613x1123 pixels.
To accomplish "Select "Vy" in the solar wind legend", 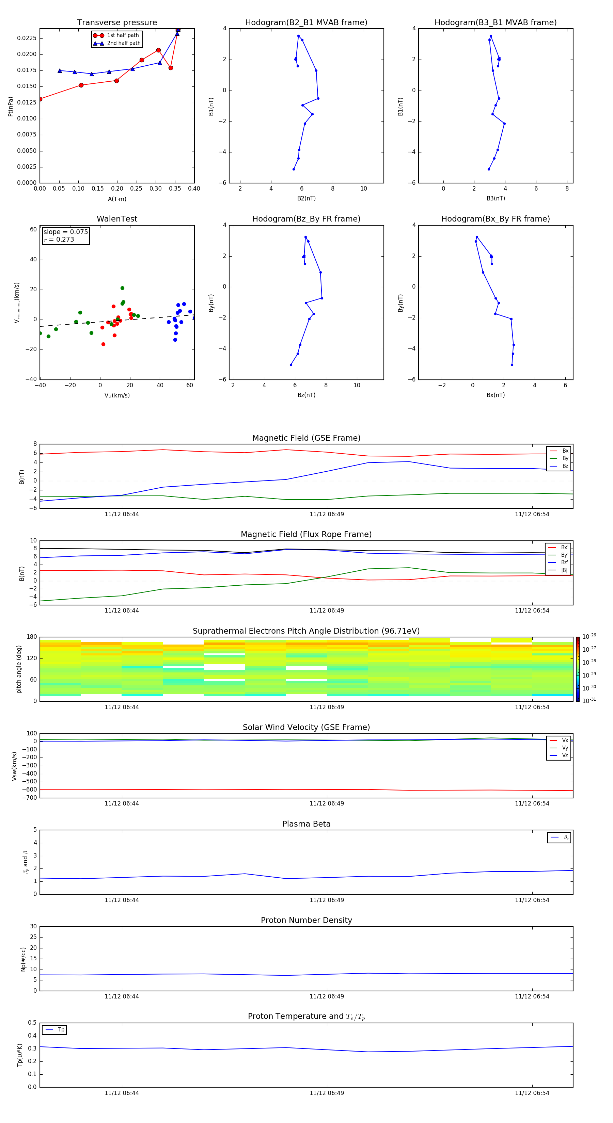I will point(559,748).
